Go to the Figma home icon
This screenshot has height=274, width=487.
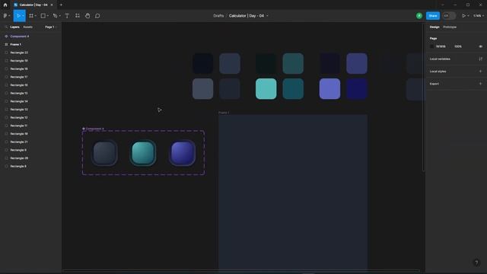pyautogui.click(x=5, y=5)
